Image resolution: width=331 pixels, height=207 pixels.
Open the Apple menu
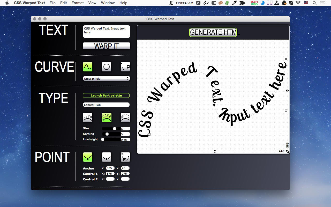pos(7,3)
